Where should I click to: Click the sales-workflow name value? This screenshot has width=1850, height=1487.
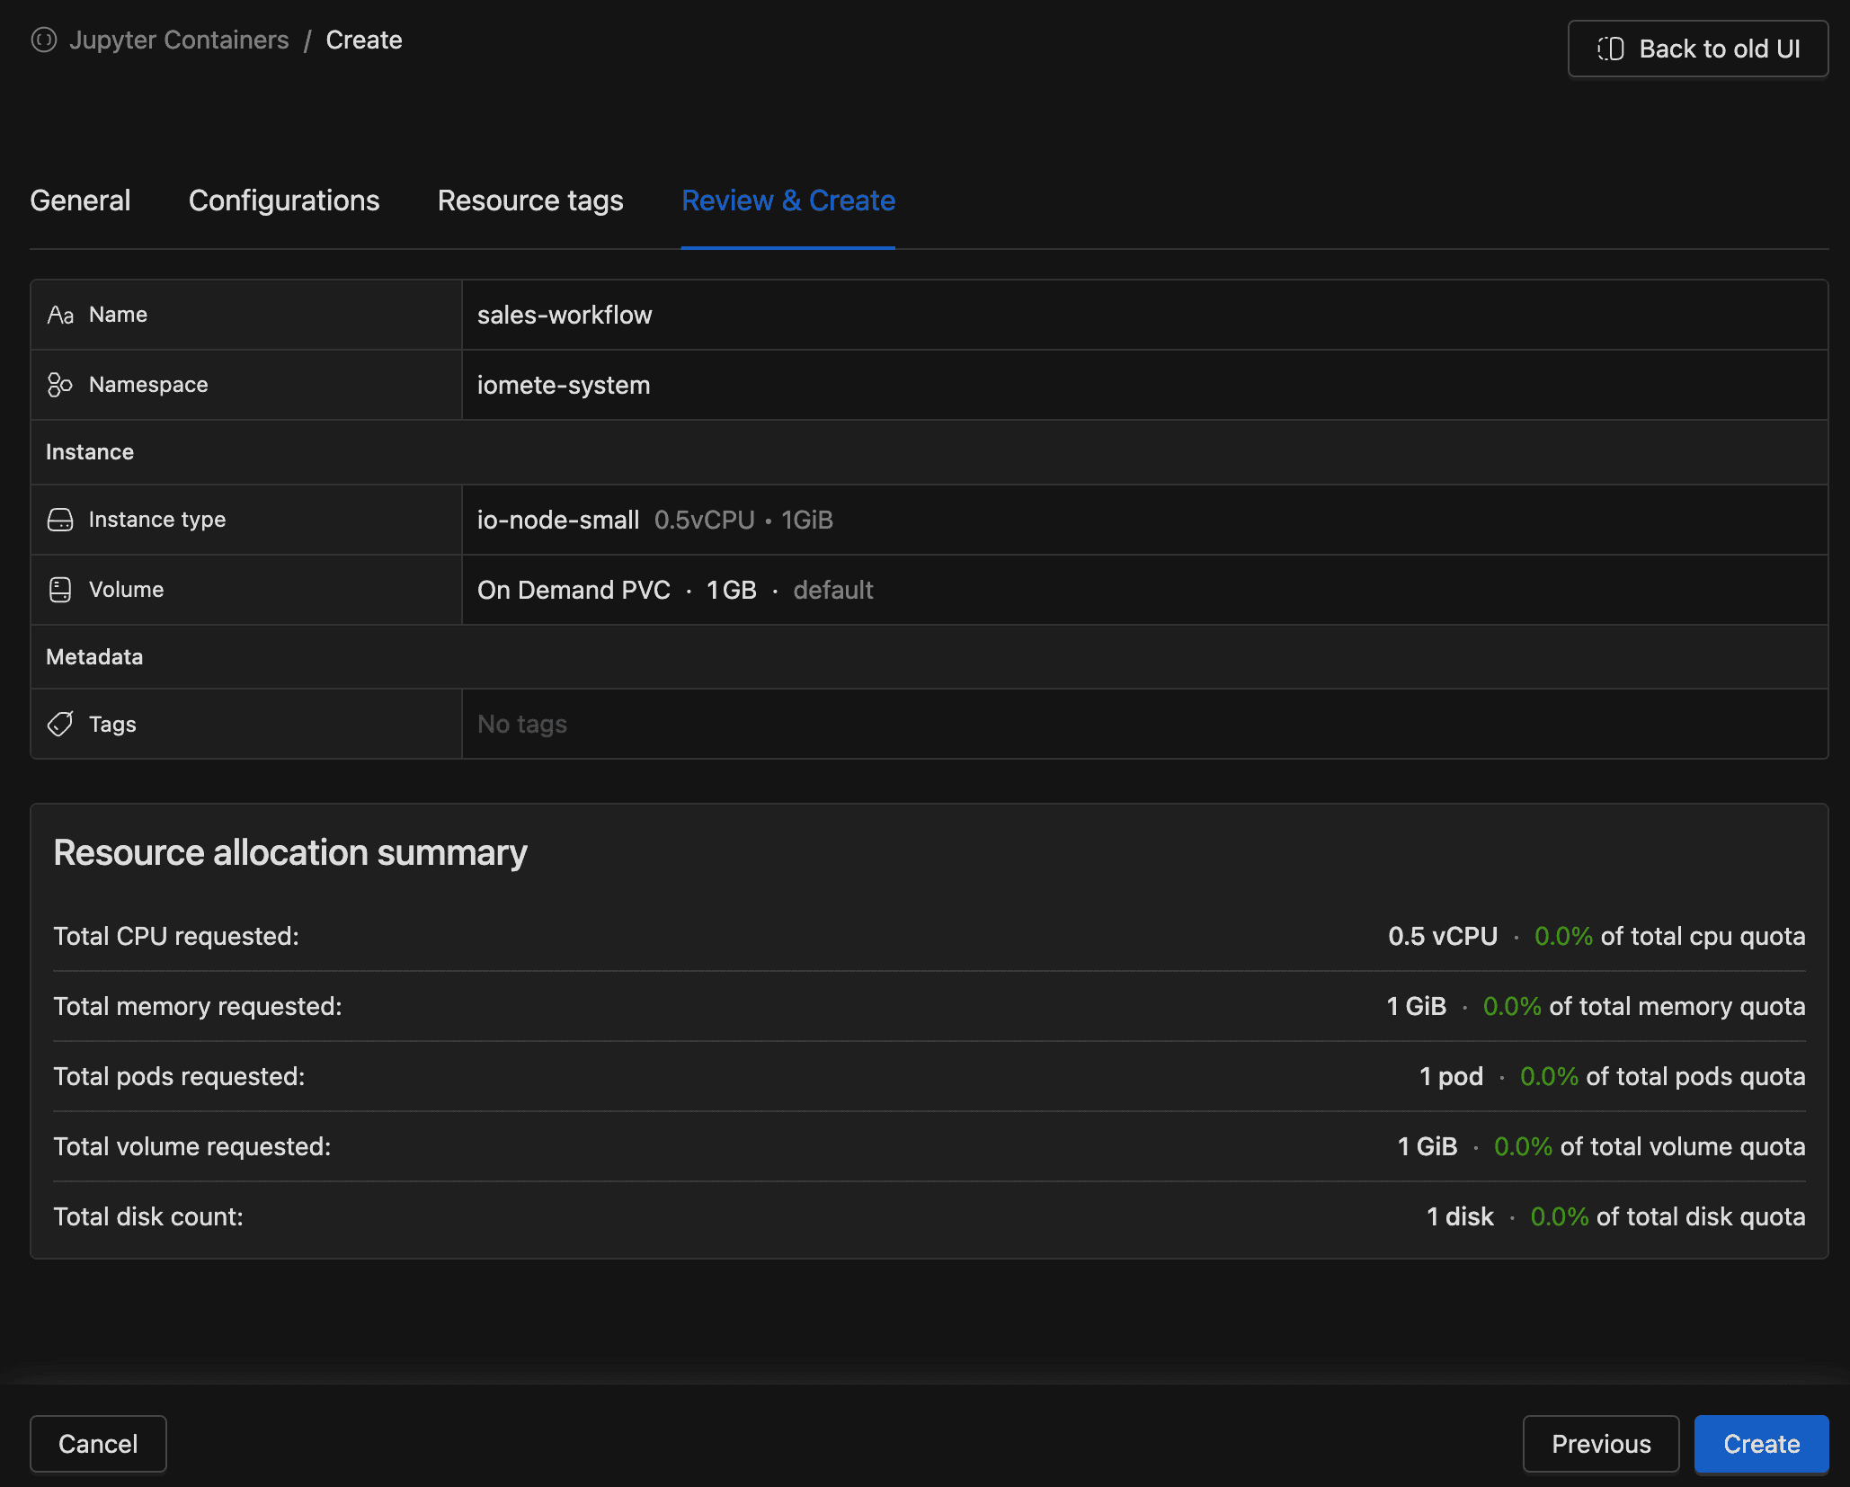565,315
